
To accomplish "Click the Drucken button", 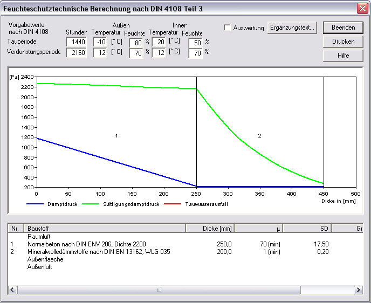I will pos(343,42).
